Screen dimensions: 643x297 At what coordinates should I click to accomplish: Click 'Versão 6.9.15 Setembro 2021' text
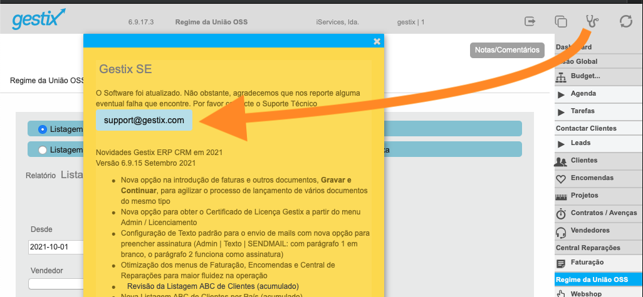pyautogui.click(x=145, y=163)
